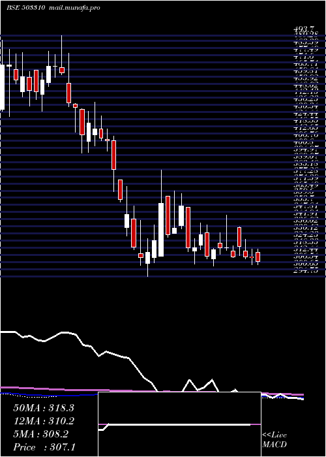Click inside the MACD inset panel
This screenshot has width=326, height=457.
click(x=179, y=424)
